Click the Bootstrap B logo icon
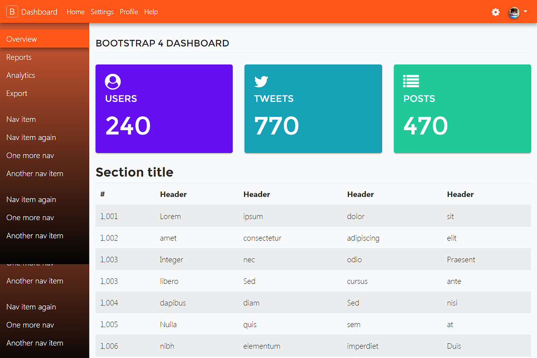Viewport: 537px width, 358px height. click(x=12, y=12)
